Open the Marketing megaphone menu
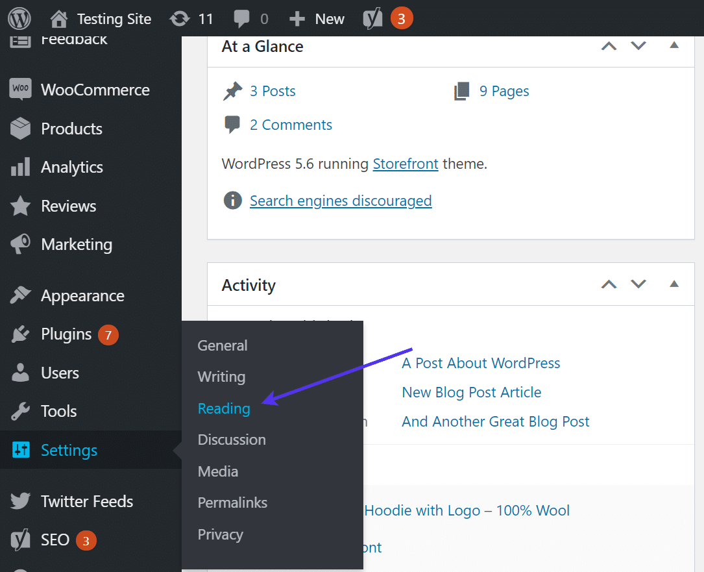Screen dimensions: 704x572 (x=76, y=245)
